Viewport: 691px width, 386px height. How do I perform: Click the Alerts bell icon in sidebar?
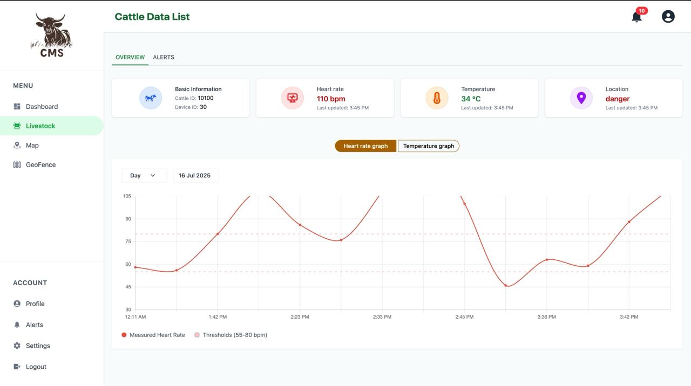(x=17, y=325)
